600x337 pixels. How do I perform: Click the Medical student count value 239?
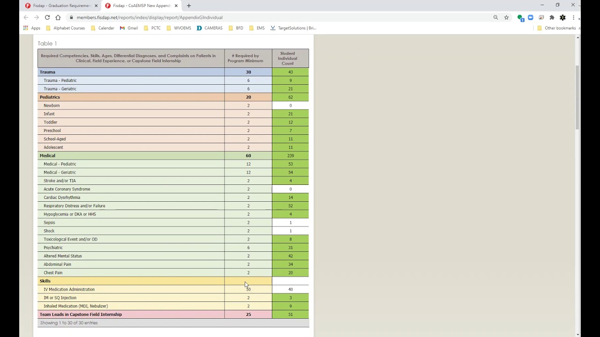pos(291,156)
